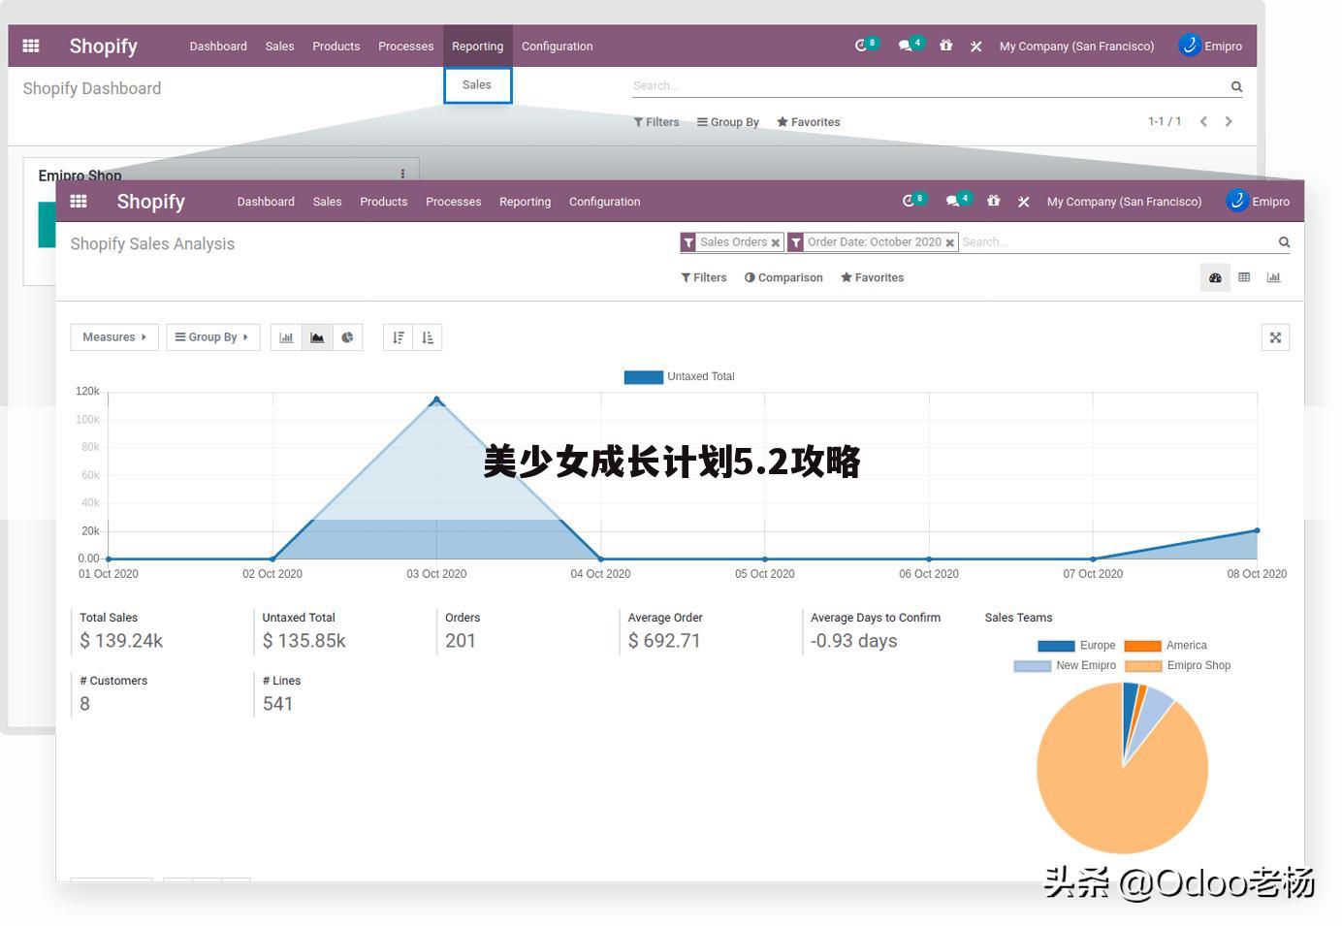Click # Customers 8 measure
The image size is (1342, 926).
click(x=113, y=693)
